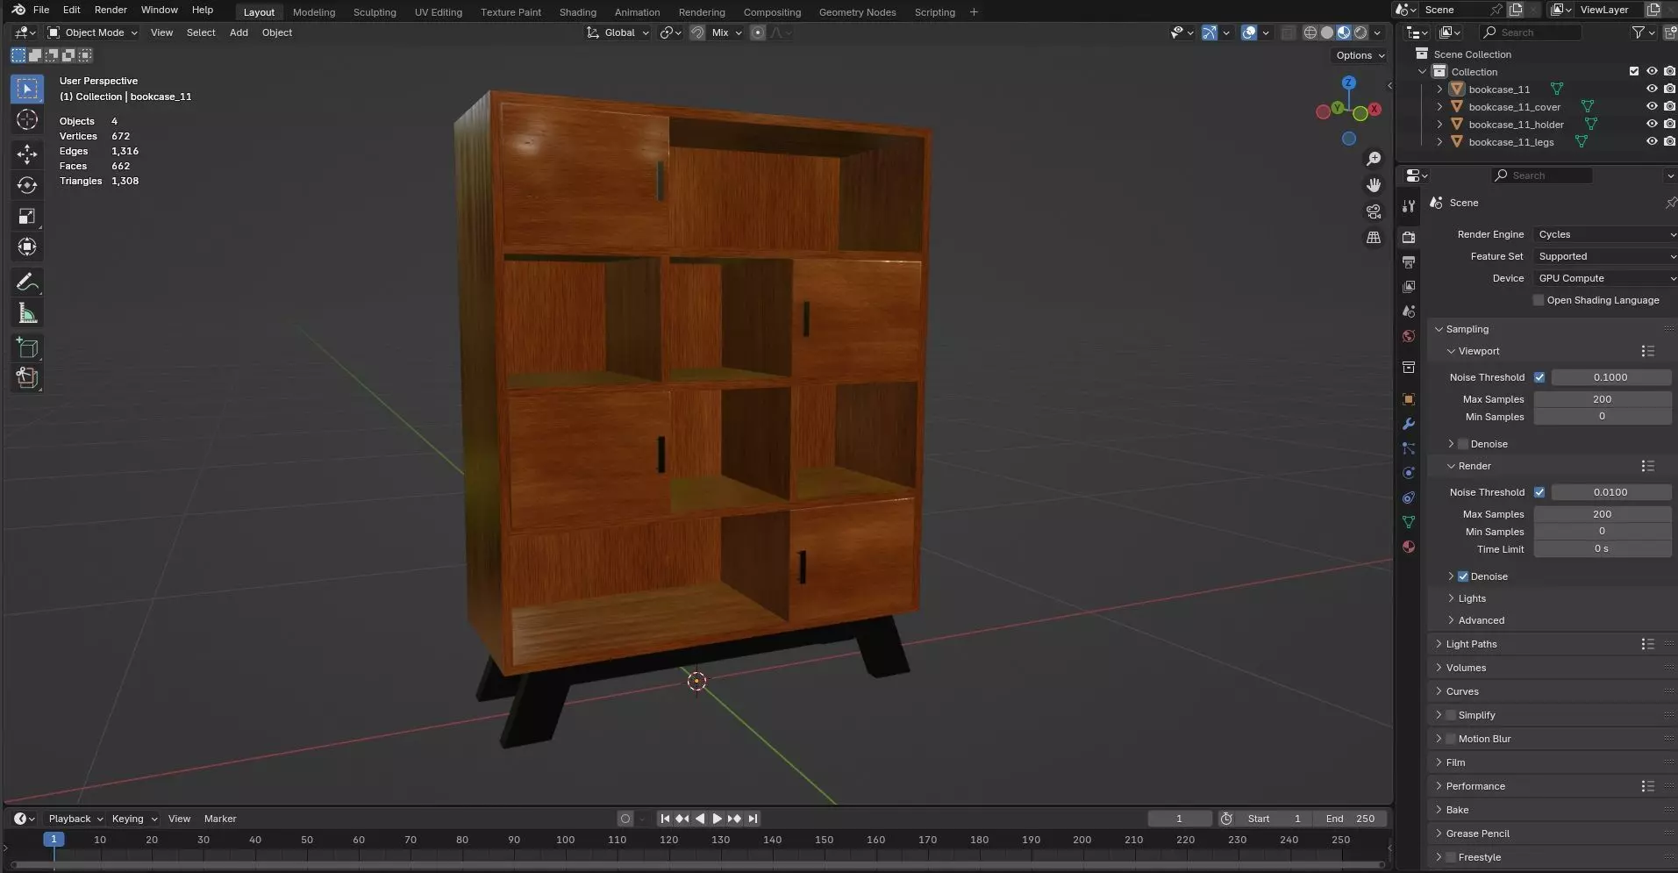The height and width of the screenshot is (873, 1678).
Task: Open the Render menu
Action: point(111,10)
